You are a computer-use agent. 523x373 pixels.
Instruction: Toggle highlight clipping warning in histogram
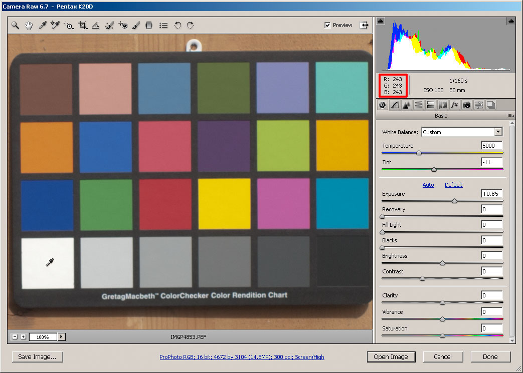coord(510,22)
